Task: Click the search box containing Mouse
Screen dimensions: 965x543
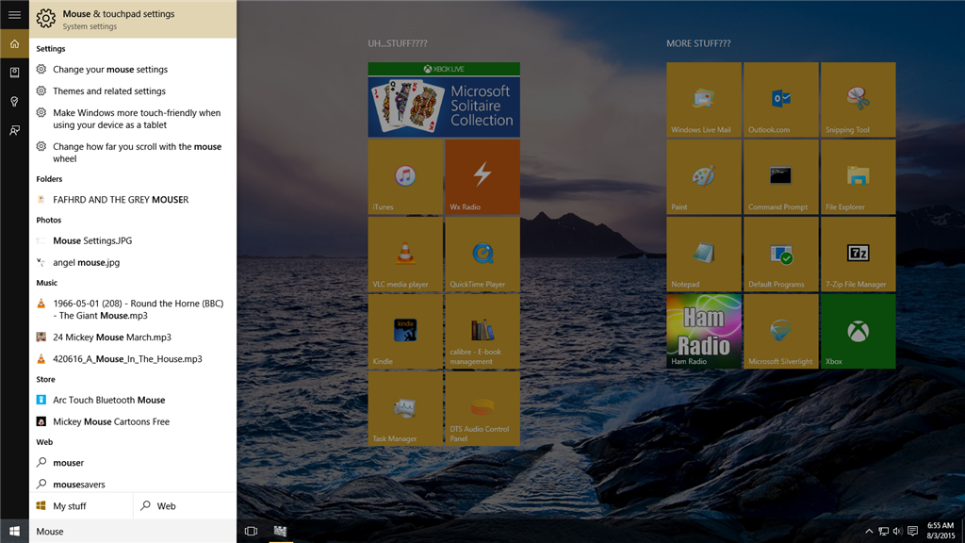Action: pos(133,532)
